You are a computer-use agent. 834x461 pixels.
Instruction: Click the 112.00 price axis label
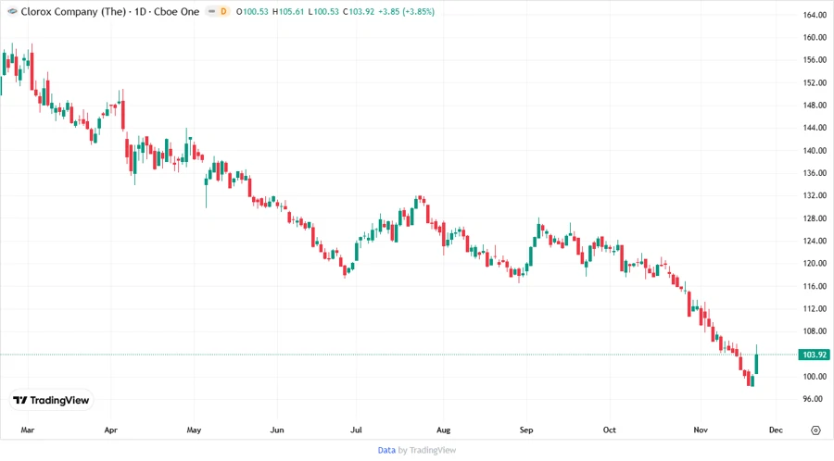click(x=815, y=308)
